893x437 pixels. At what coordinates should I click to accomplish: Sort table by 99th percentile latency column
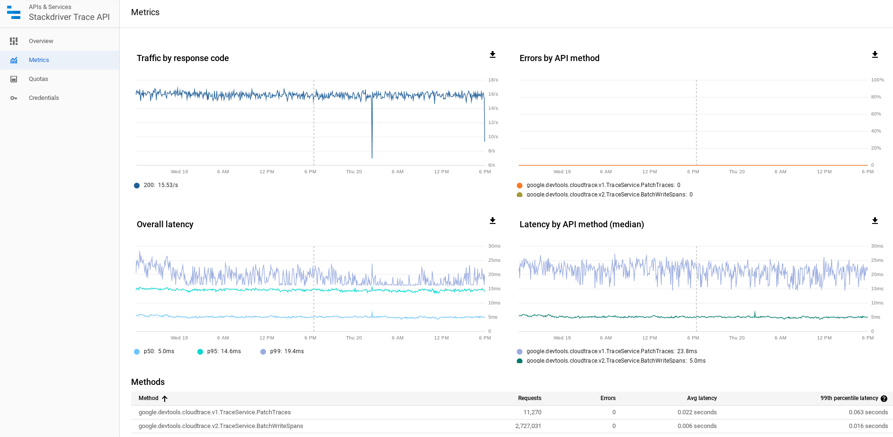coord(849,398)
